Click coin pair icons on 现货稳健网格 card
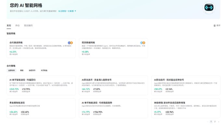This screenshot has height=126, width=221. 143,43
